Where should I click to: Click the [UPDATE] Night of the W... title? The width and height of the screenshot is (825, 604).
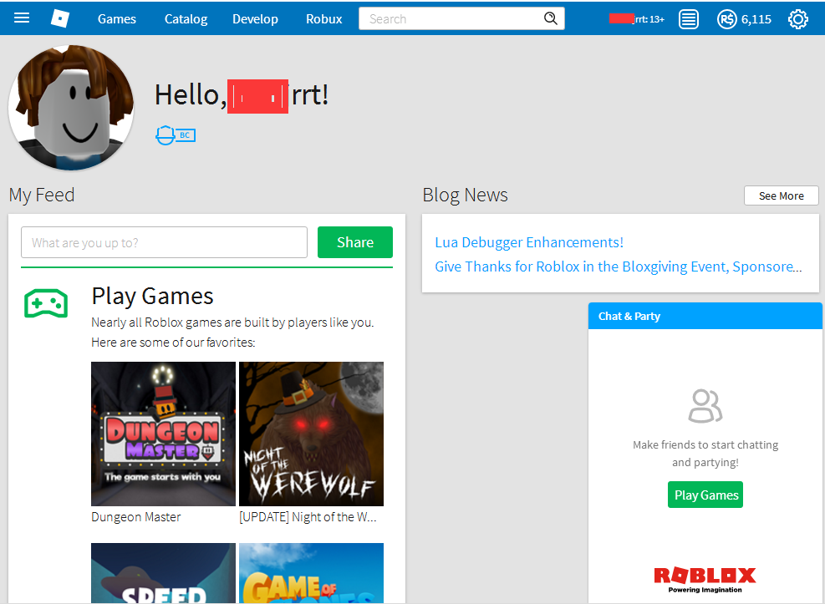tap(308, 517)
